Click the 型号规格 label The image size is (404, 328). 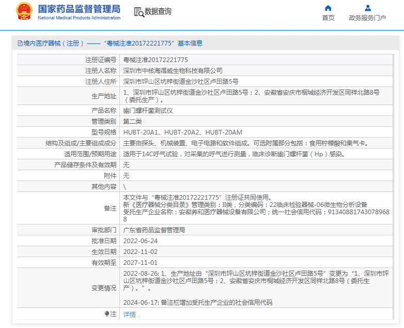pyautogui.click(x=104, y=132)
